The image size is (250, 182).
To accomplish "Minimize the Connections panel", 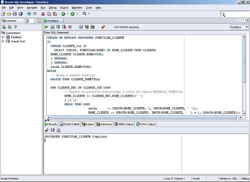I will coord(39,21).
